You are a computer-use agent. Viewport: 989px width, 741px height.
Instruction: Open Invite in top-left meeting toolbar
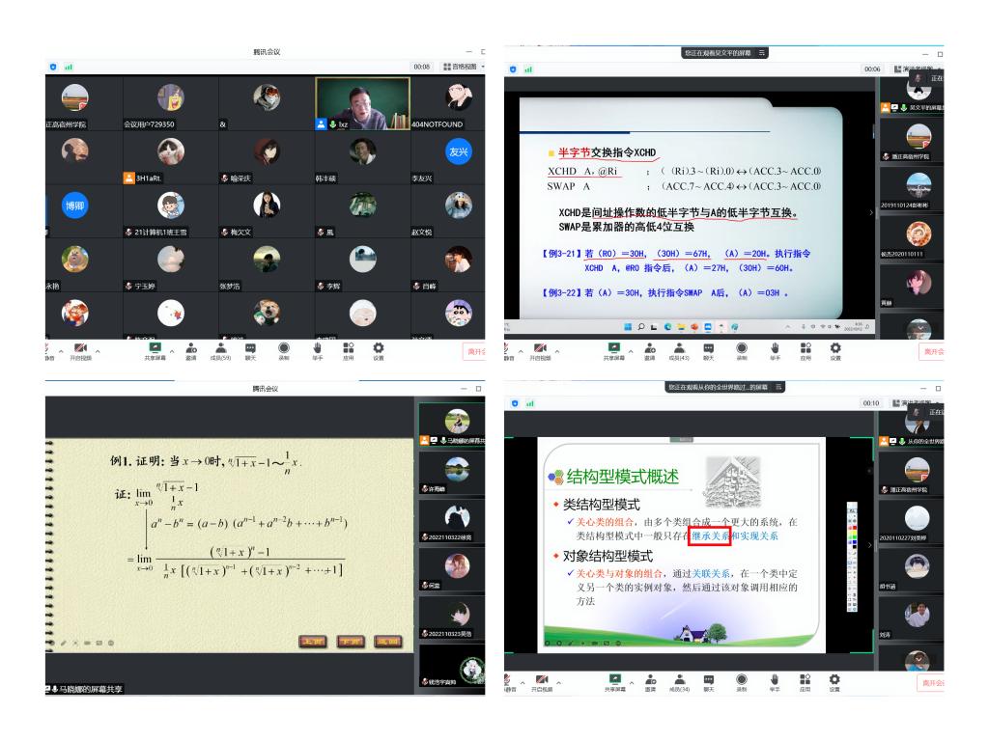click(x=191, y=347)
